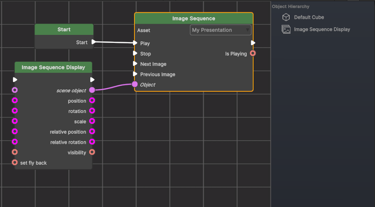Click the position output port
The height and width of the screenshot is (207, 375).
92,100
